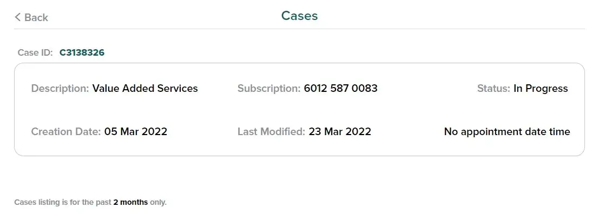Click the Cases page heading
599x214 pixels.
pos(300,16)
